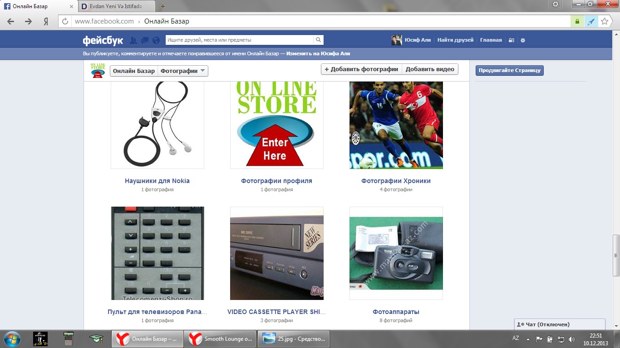620x348 pixels.
Task: Open browser settings gear in title bar
Action: [556, 4]
